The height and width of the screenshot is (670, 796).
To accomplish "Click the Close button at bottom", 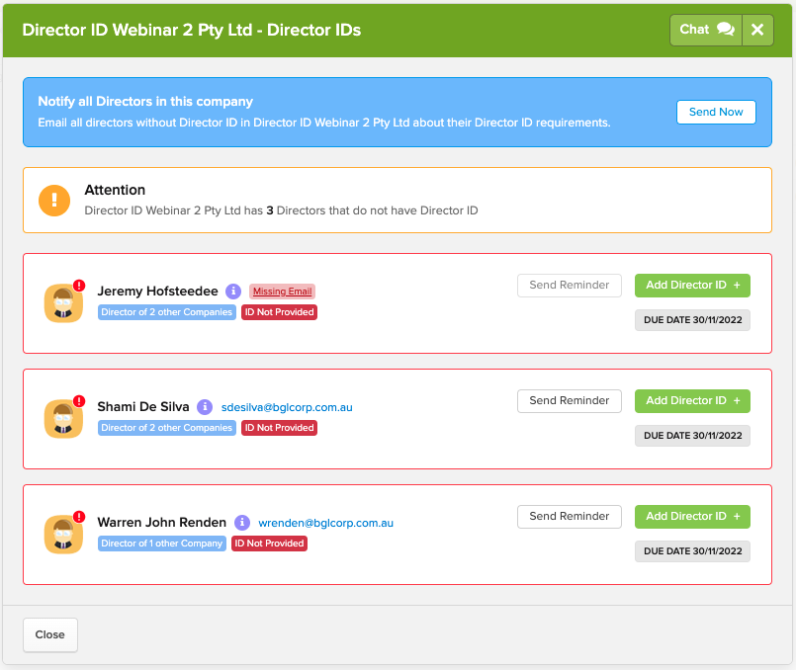I will 50,635.
